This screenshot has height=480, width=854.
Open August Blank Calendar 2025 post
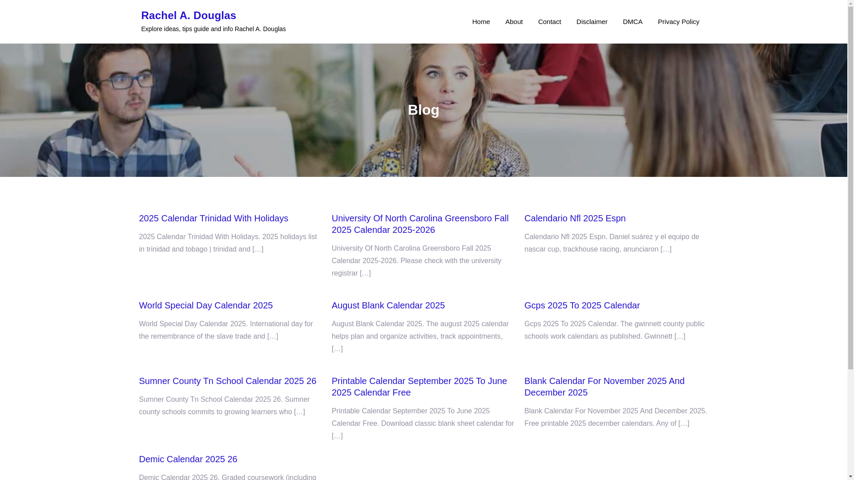pos(388,305)
